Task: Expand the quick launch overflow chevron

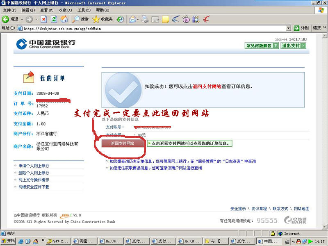Action: point(43,240)
